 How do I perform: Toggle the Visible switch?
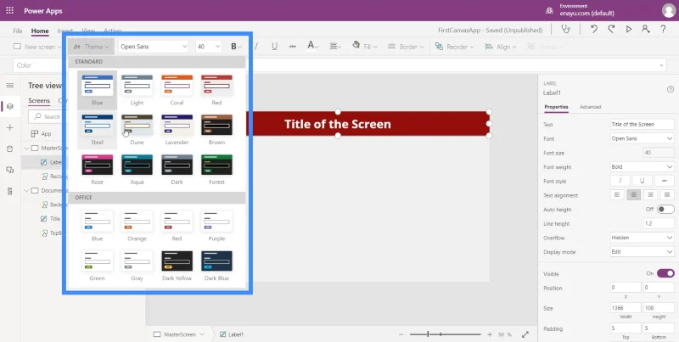click(x=665, y=273)
